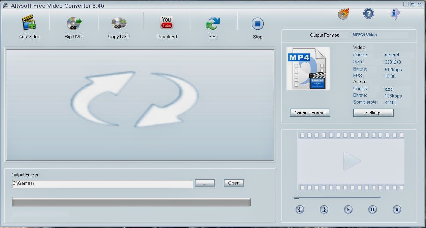Click the empty video list area
Image resolution: width=426 pixels, height=228 pixels.
(x=140, y=105)
